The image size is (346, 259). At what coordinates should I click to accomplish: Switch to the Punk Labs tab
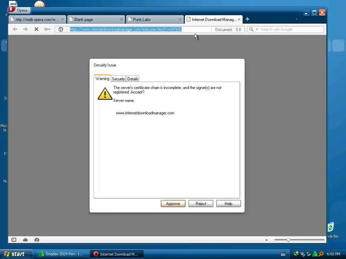tap(155, 19)
